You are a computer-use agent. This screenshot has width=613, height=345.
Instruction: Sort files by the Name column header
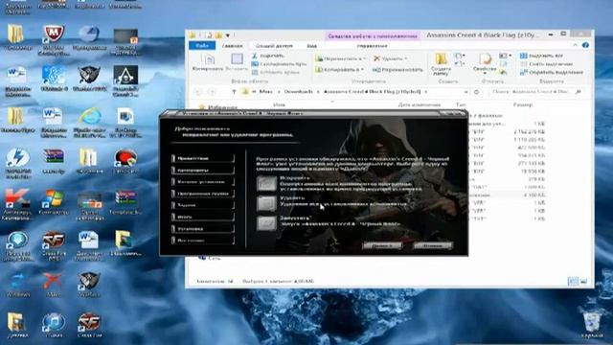pyautogui.click(x=279, y=104)
